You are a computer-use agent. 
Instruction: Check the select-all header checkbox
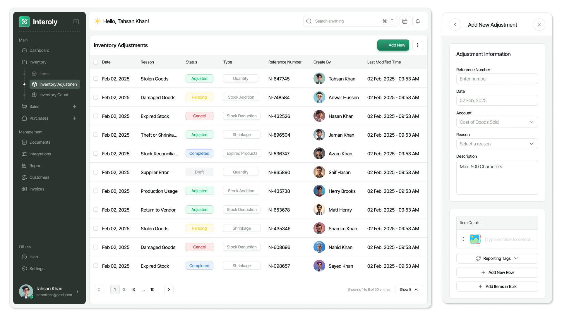click(x=96, y=62)
